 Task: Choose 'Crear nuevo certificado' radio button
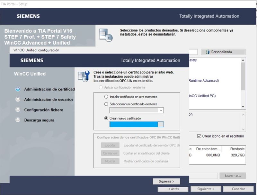(106, 118)
